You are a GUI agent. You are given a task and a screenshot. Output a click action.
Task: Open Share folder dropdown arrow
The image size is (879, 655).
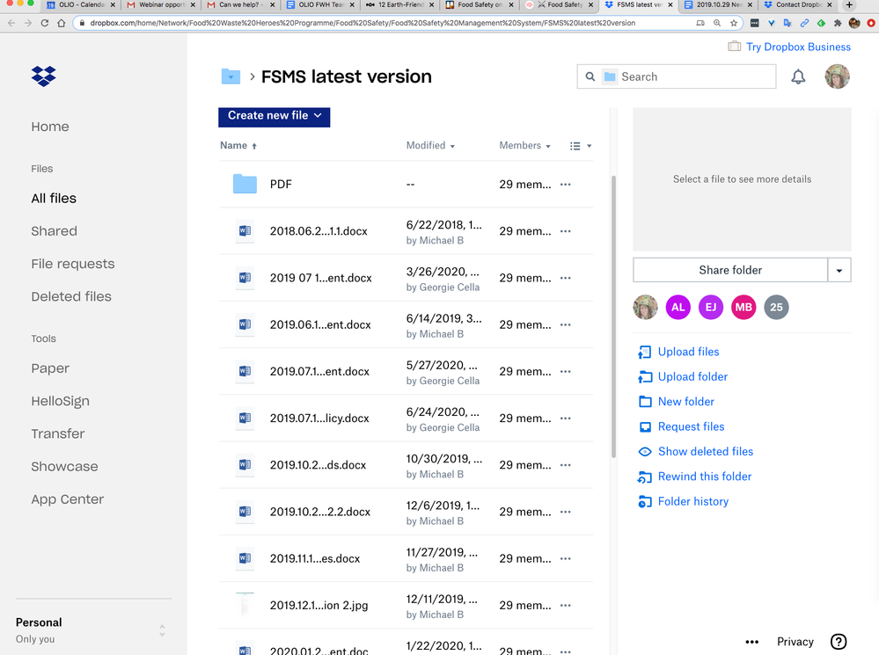click(x=839, y=271)
